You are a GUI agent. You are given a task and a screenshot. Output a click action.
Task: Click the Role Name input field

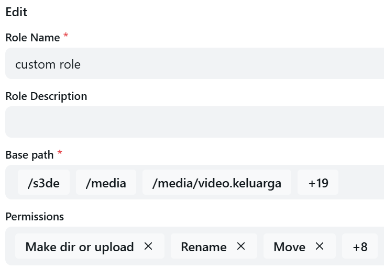pos(194,64)
